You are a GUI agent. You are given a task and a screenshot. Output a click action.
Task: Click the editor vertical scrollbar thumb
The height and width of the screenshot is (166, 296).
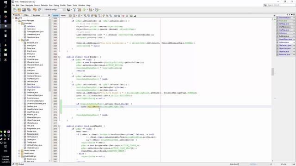point(272,72)
